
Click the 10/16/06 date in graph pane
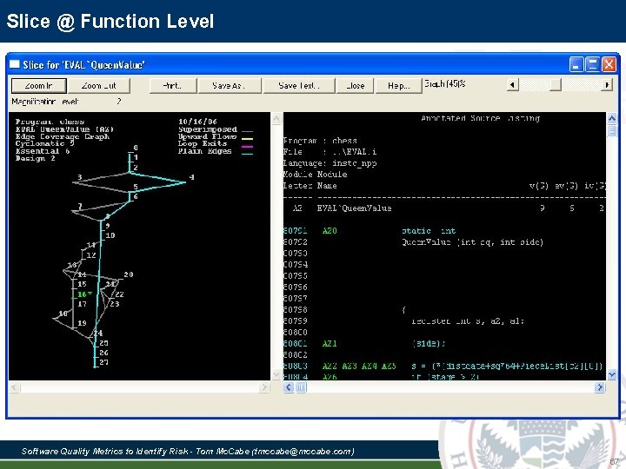pos(197,122)
